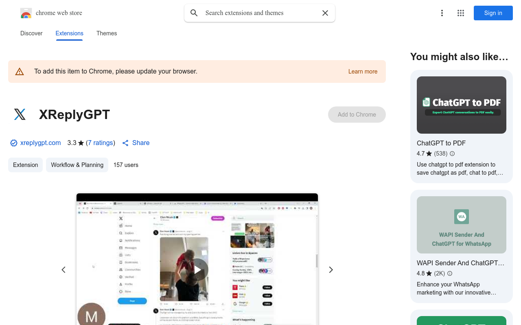The width and height of the screenshot is (521, 325).
Task: Open the 7 ratings link
Action: pos(101,143)
